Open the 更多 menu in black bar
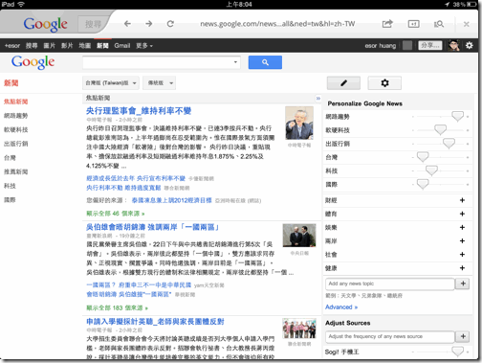The width and height of the screenshot is (482, 363). point(144,46)
